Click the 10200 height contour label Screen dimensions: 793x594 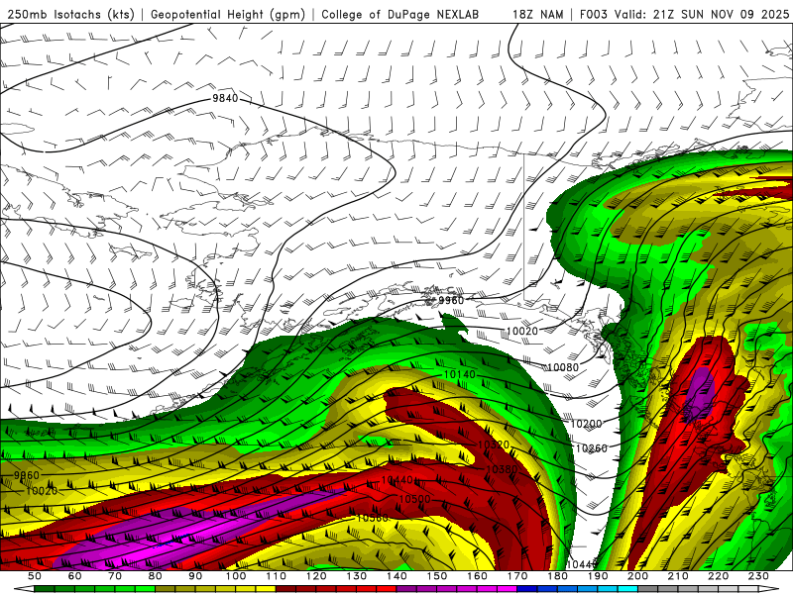586,424
